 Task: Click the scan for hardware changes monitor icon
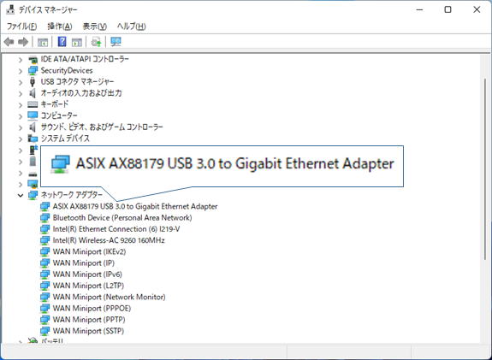coord(116,42)
